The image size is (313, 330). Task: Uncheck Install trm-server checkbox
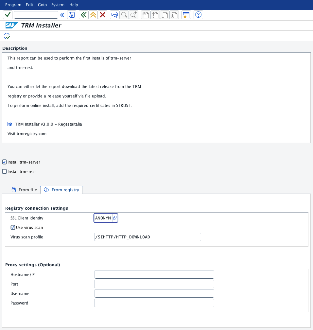pos(5,162)
